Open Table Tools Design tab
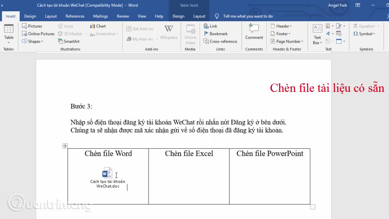 (x=178, y=16)
